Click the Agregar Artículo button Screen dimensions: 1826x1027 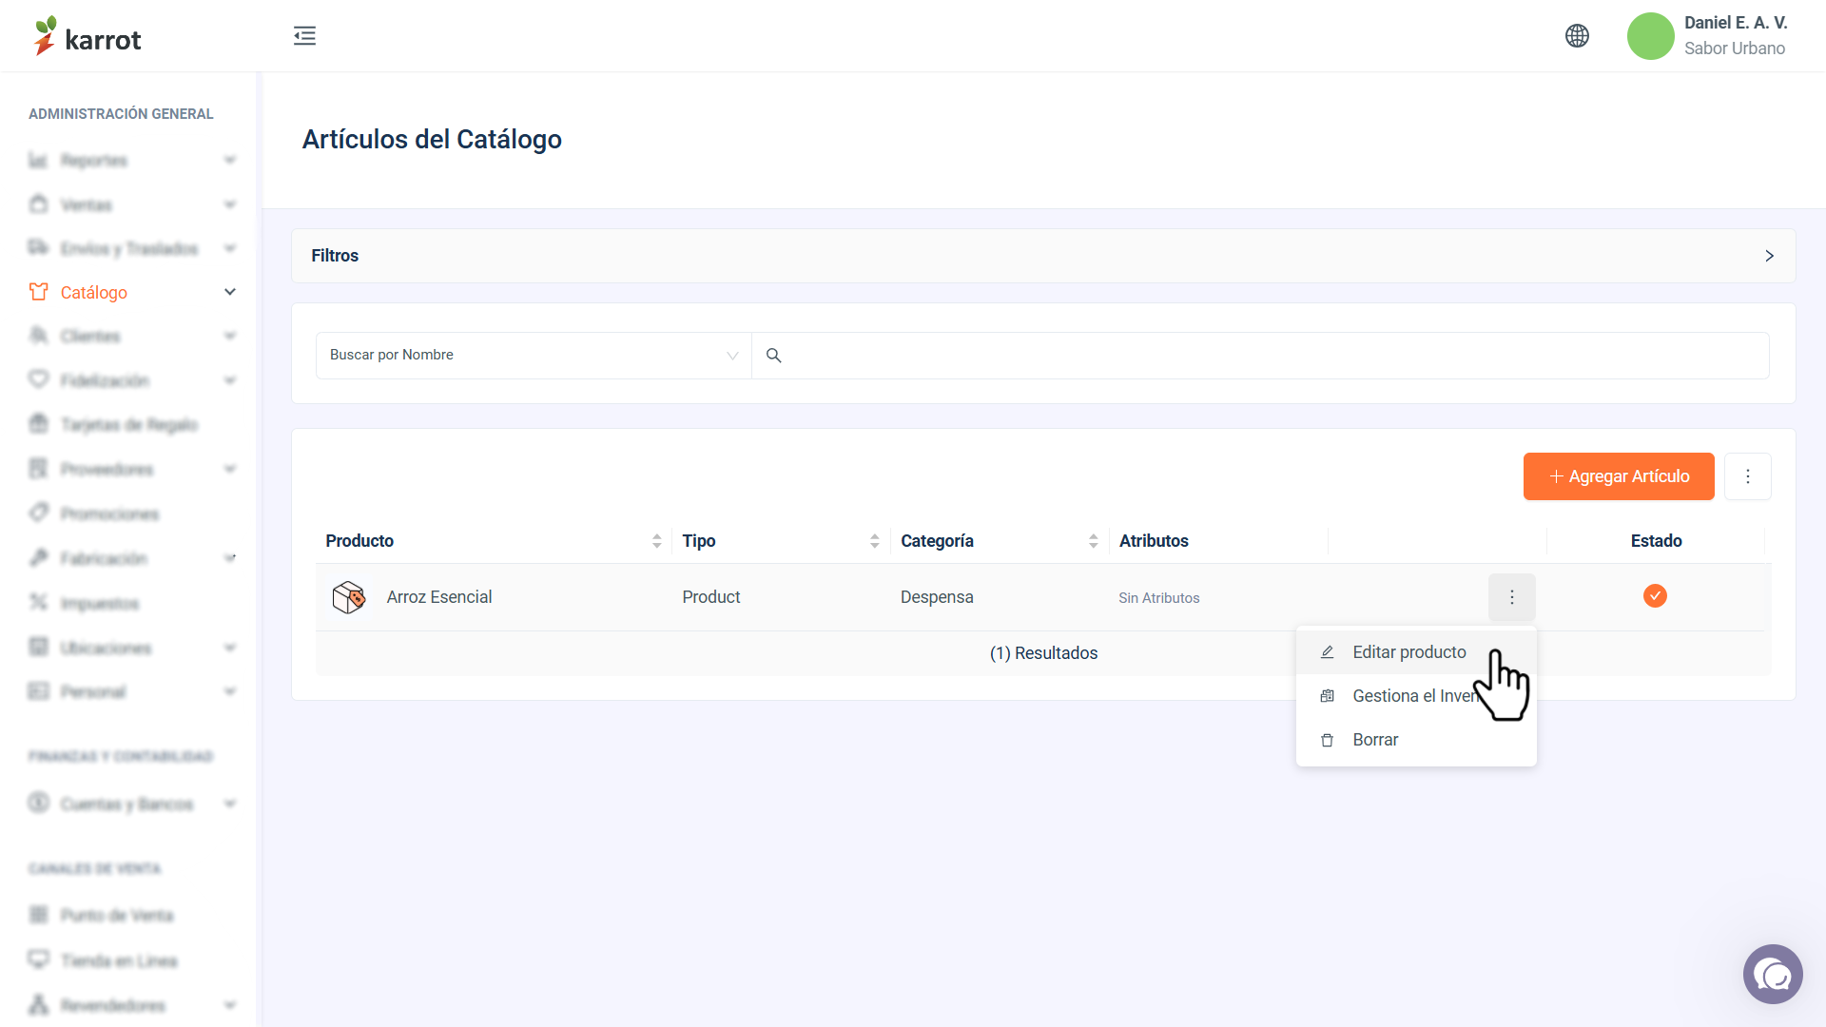tap(1619, 476)
